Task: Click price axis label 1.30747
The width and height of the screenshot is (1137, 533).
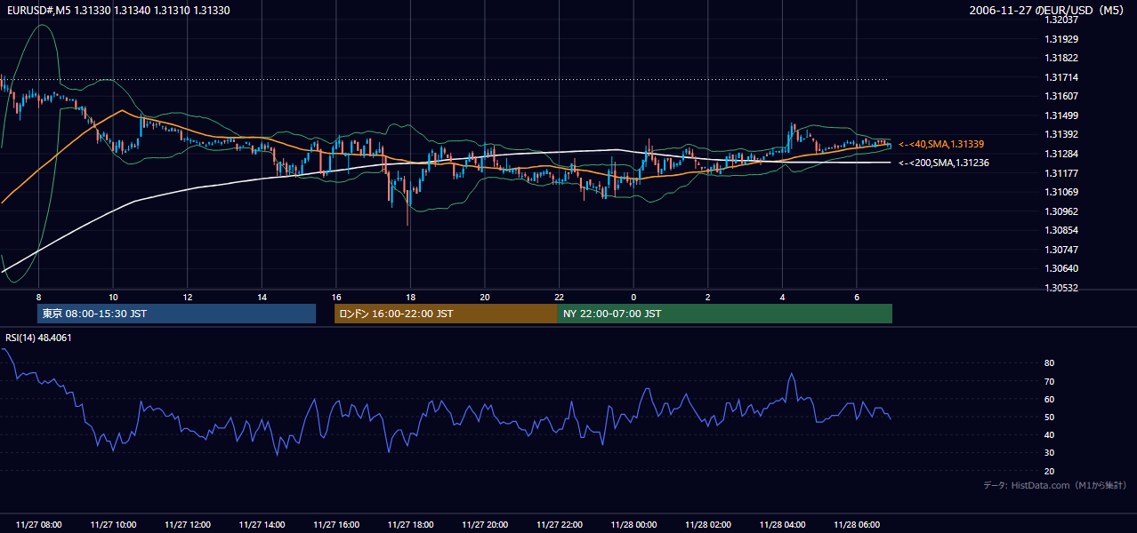Action: coord(1061,250)
